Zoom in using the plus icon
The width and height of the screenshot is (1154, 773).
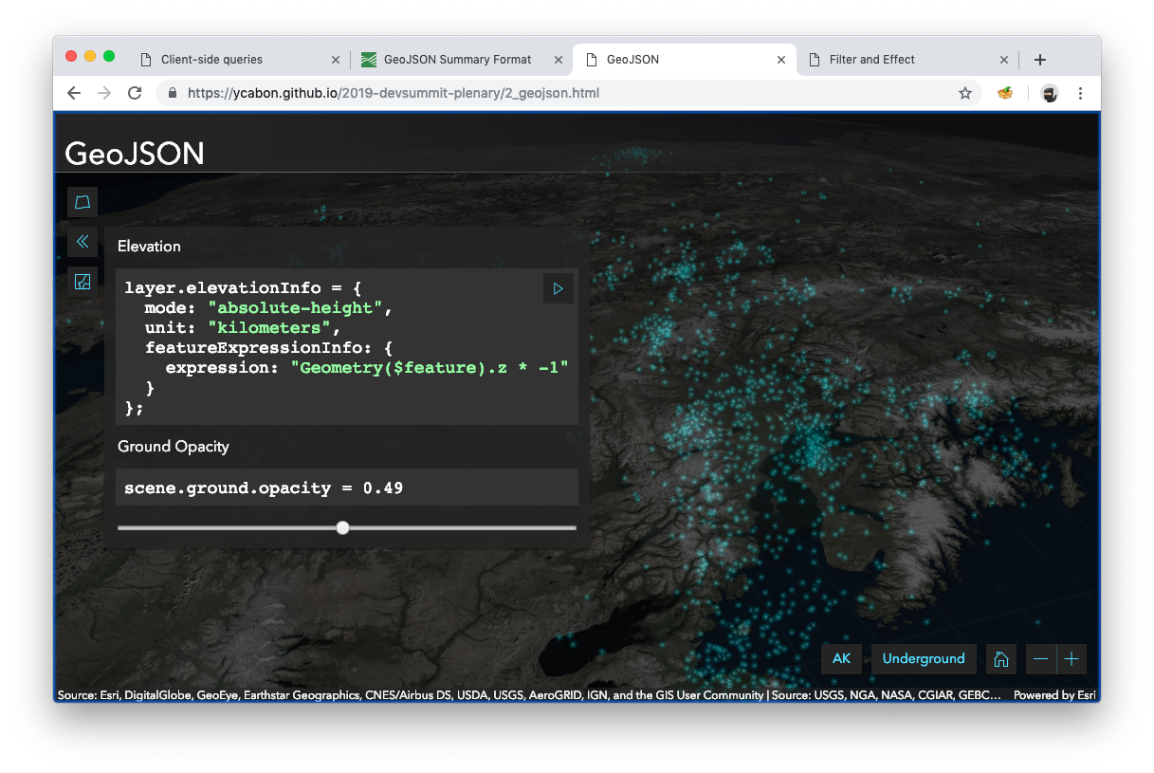1072,658
